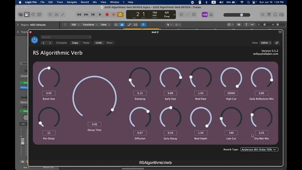Click the Mod Rate knob
302x170 pixels.
pyautogui.click(x=201, y=78)
